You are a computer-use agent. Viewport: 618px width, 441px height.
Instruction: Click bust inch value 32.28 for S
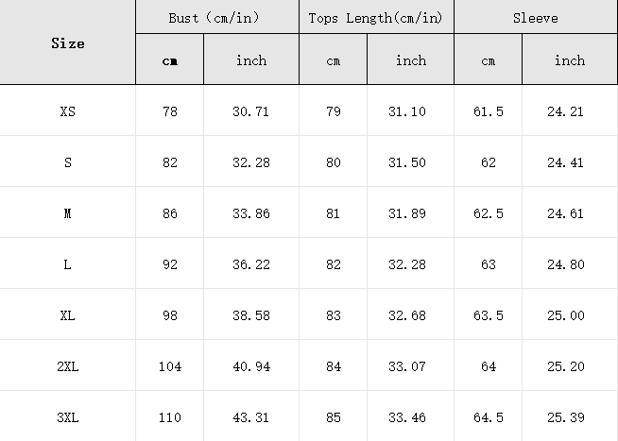click(251, 162)
